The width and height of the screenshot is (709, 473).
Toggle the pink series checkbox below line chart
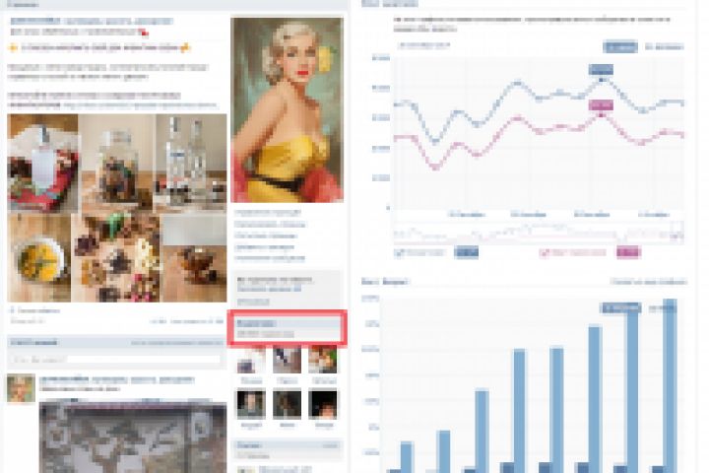coord(544,253)
